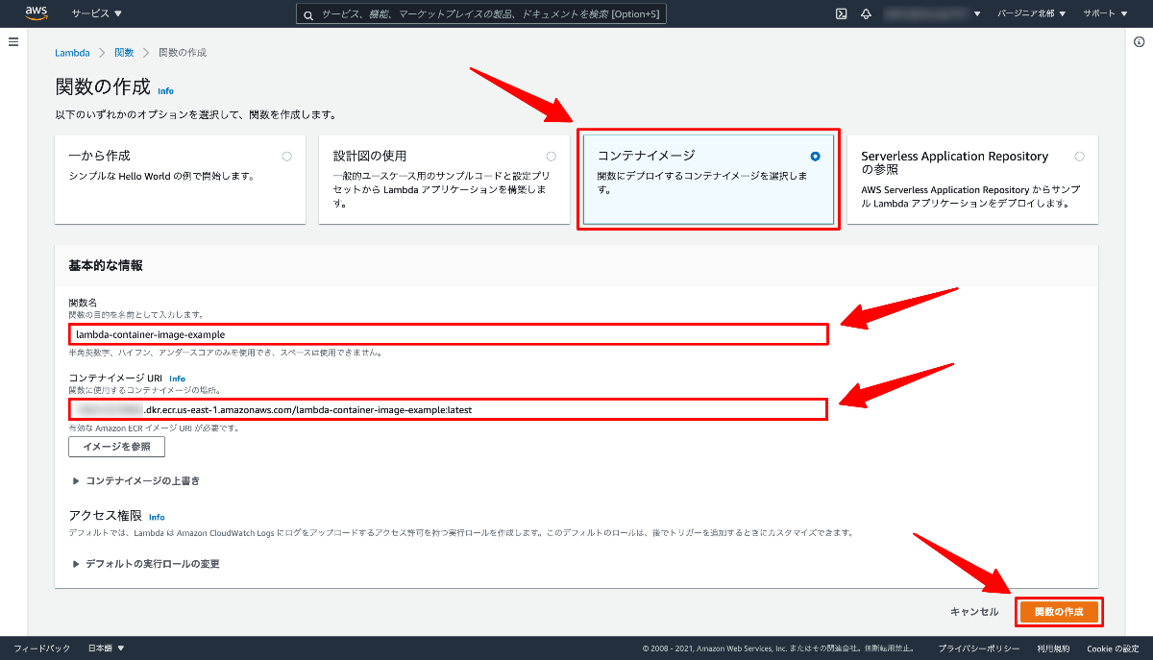The image size is (1153, 660).
Task: Open the フィードバック footer link
Action: pos(41,648)
